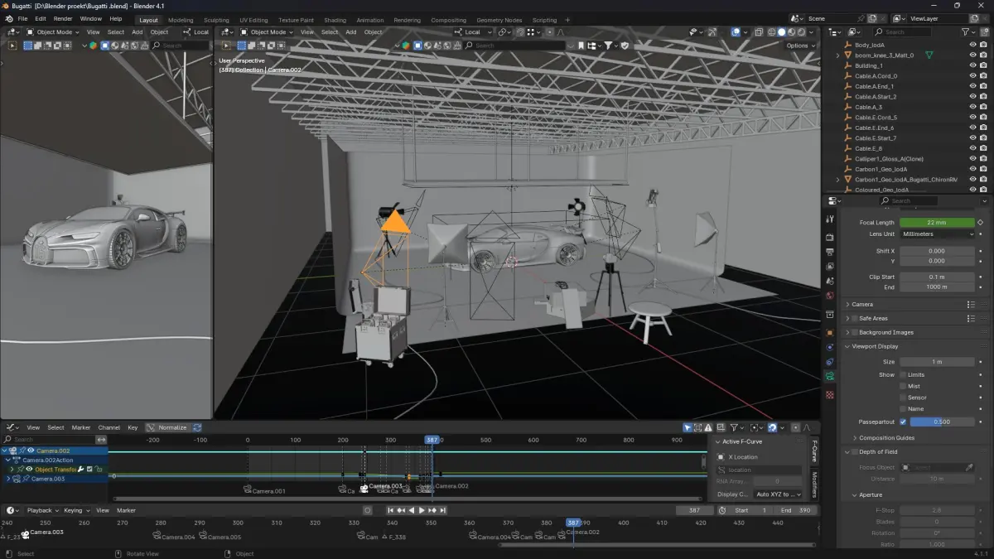Jump to the timeline start frame

pos(391,510)
